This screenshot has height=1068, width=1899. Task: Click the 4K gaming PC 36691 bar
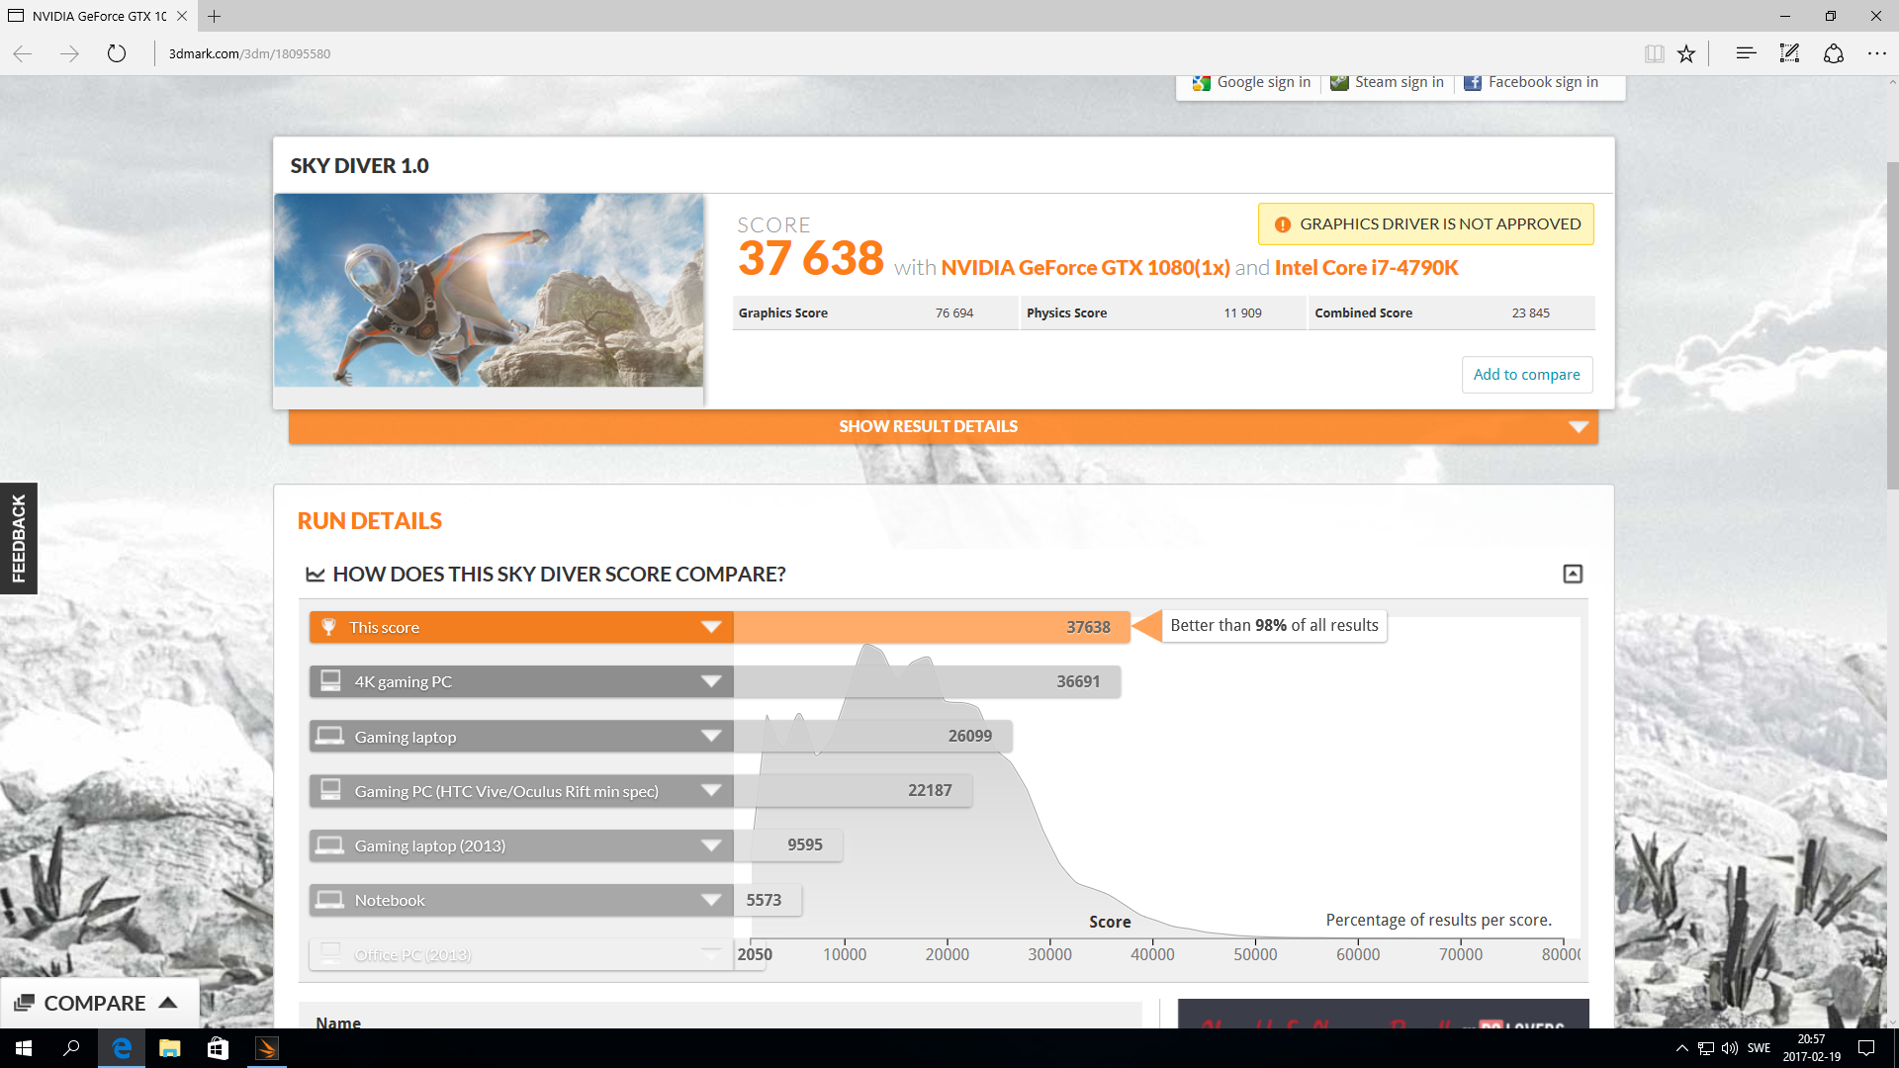(927, 681)
